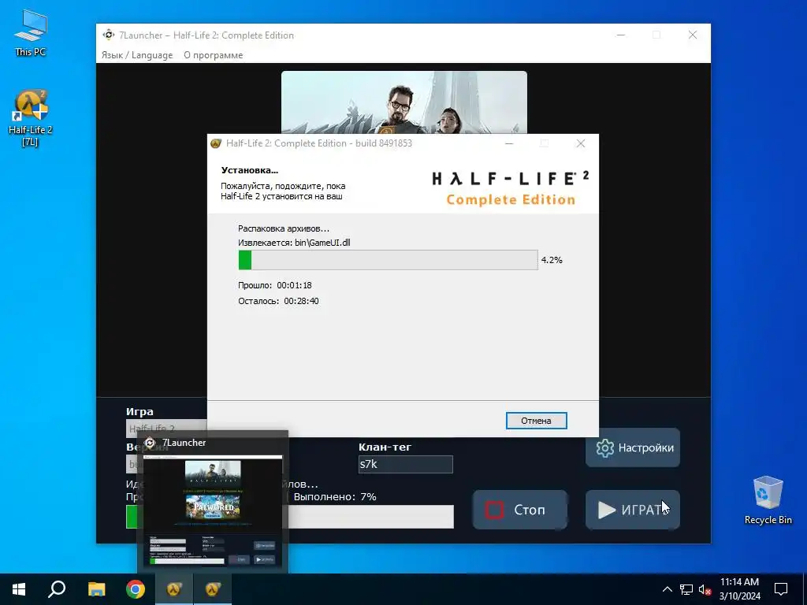Screen dimensions: 807x605
Task: Open network status tray icon
Action: [686, 589]
